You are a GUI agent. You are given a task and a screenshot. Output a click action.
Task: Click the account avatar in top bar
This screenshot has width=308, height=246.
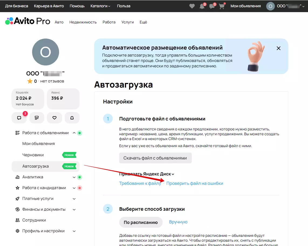click(x=270, y=6)
